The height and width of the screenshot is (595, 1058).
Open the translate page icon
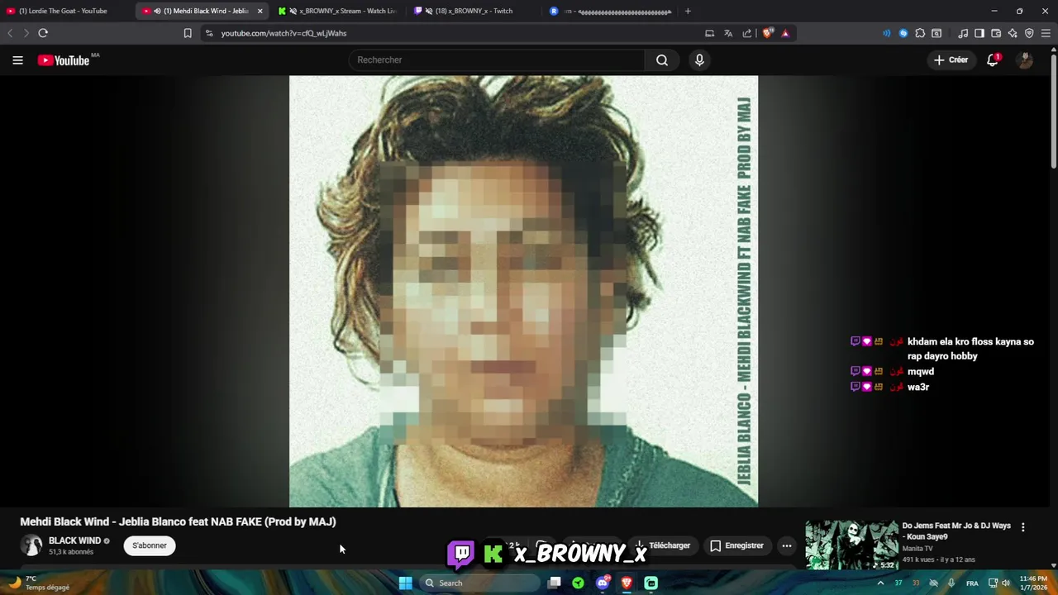728,33
